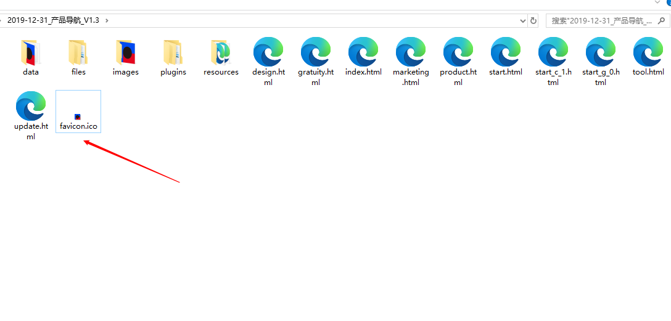
Task: Open the resources folder icon
Action: (221, 52)
